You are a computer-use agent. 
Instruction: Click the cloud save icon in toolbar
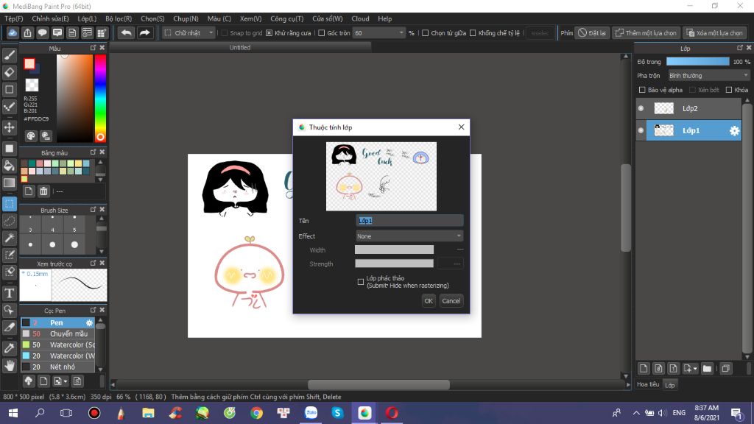pos(13,32)
